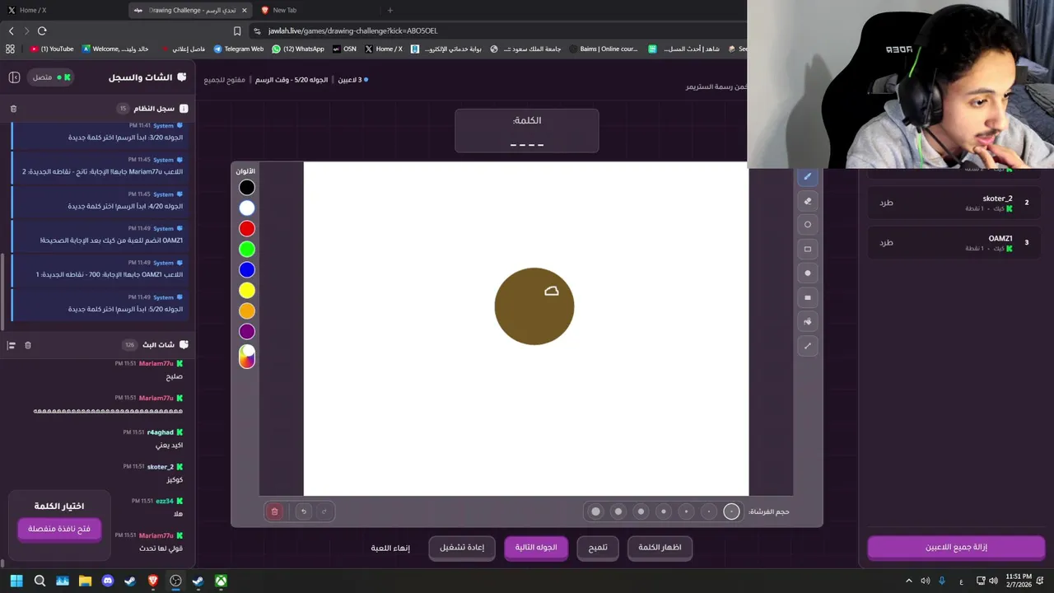Open Telegram Web bookmark

(x=239, y=49)
